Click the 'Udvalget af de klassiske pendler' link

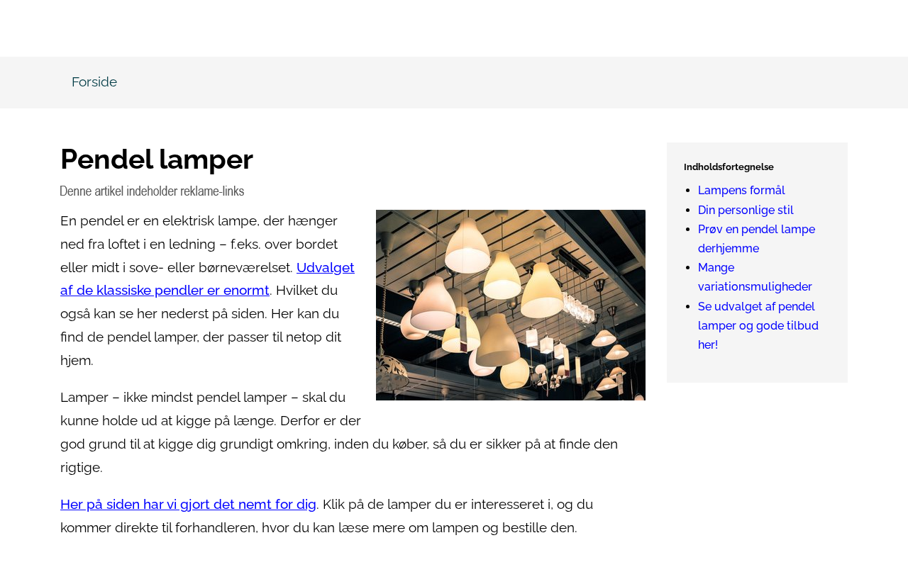tap(207, 279)
